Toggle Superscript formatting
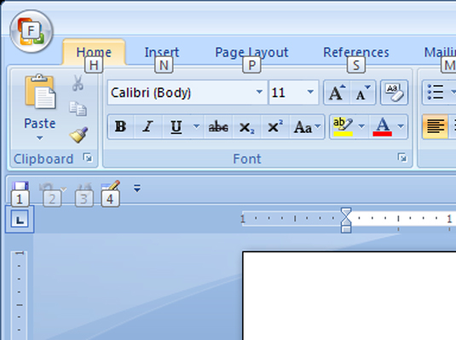456x340 pixels. (x=275, y=127)
